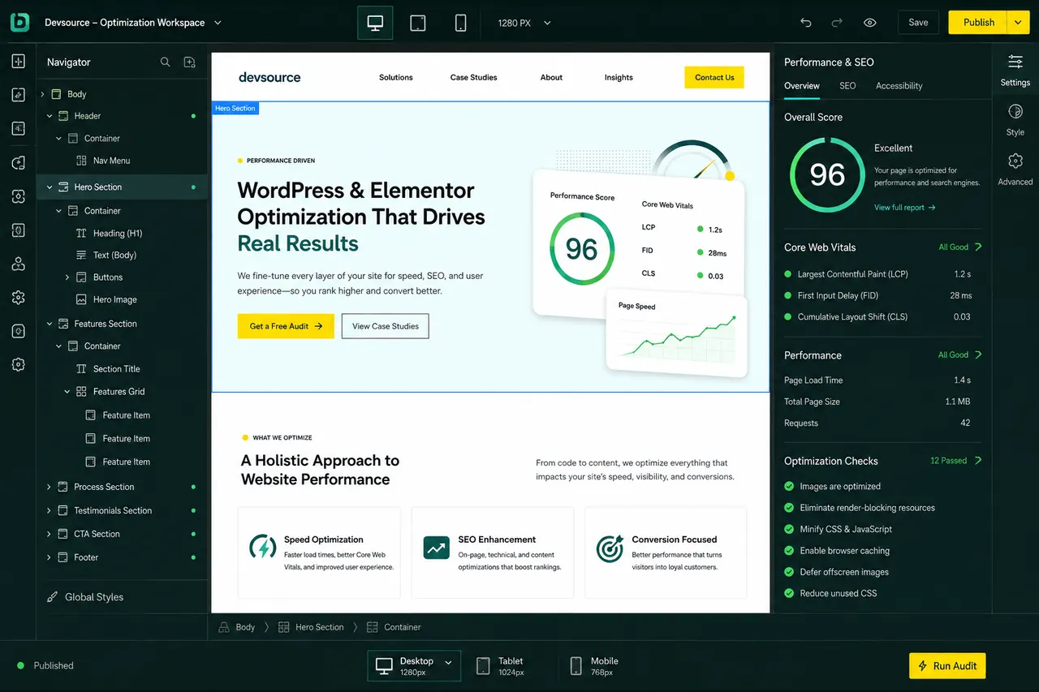The width and height of the screenshot is (1039, 692).
Task: Open 12 Passed next to Optimization Checks
Action: 956,461
